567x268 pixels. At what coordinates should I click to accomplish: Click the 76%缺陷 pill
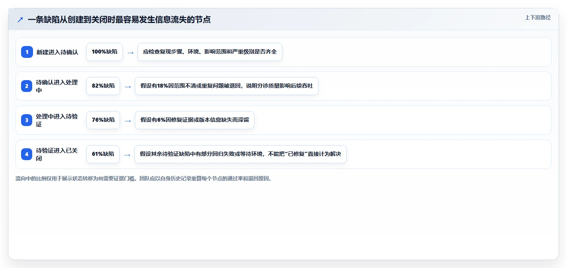103,120
